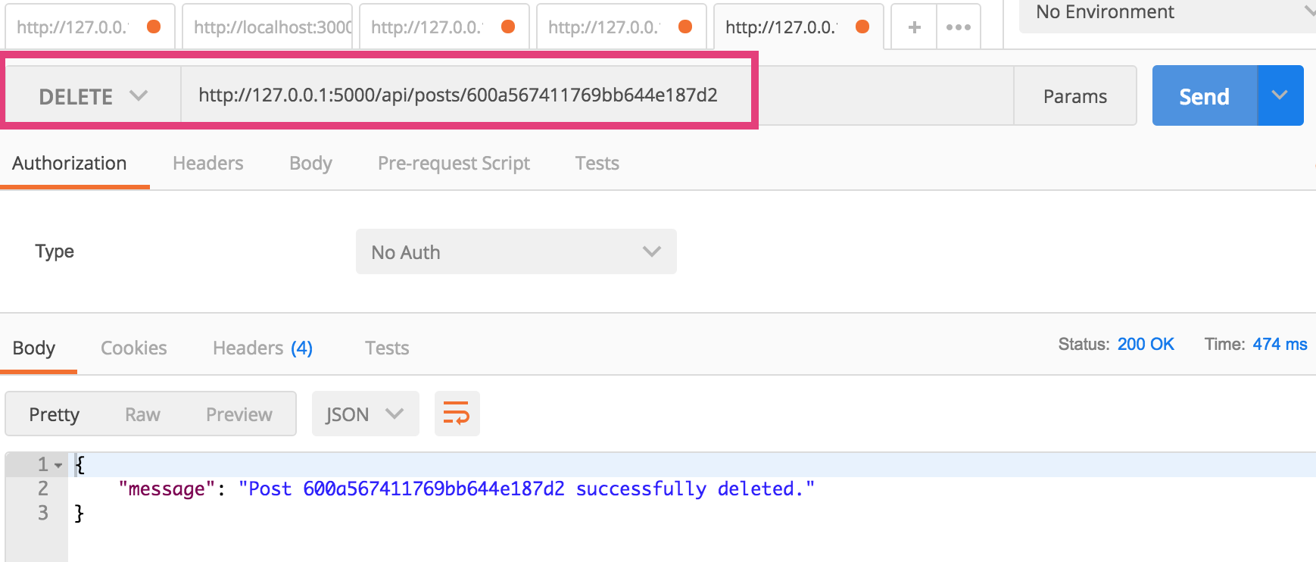Screen dimensions: 1316x562
Task: Open the DELETE method dropdown
Action: [x=92, y=96]
